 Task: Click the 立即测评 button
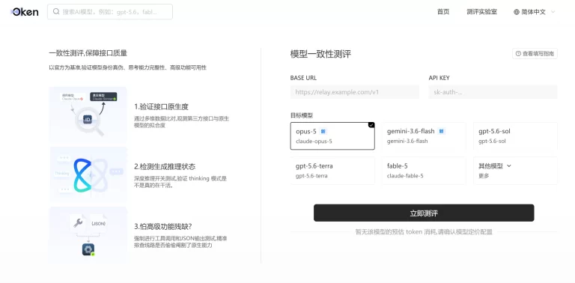424,213
